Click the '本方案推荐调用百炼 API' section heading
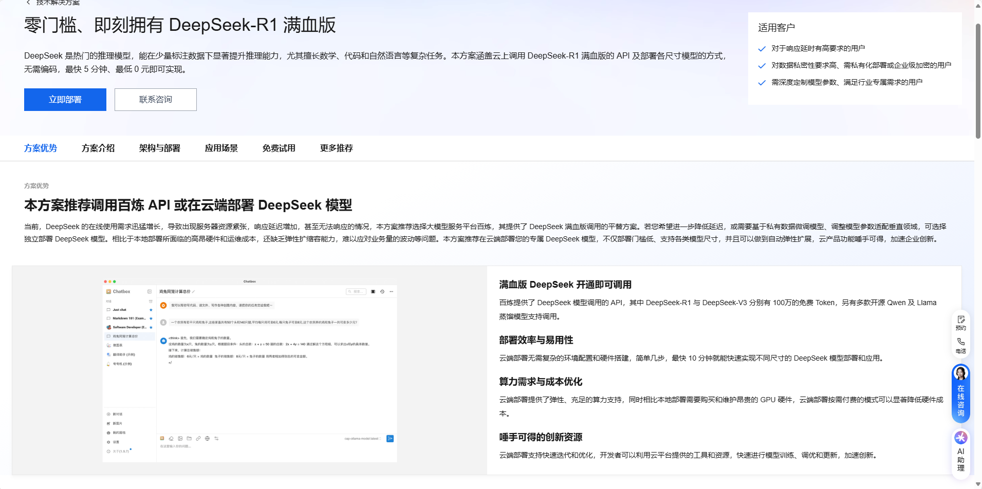This screenshot has width=982, height=489. click(x=188, y=205)
